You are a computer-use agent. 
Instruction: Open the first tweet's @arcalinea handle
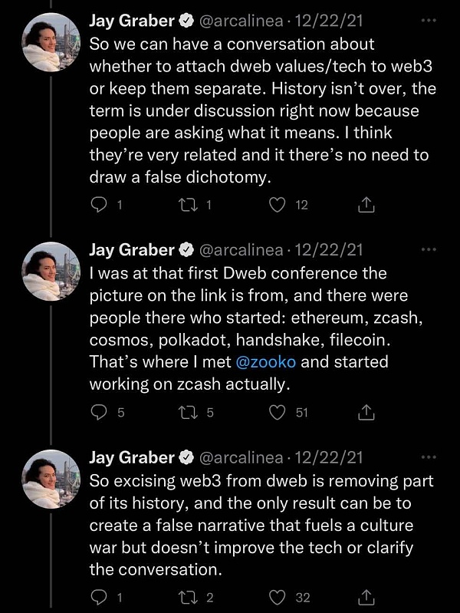(242, 20)
